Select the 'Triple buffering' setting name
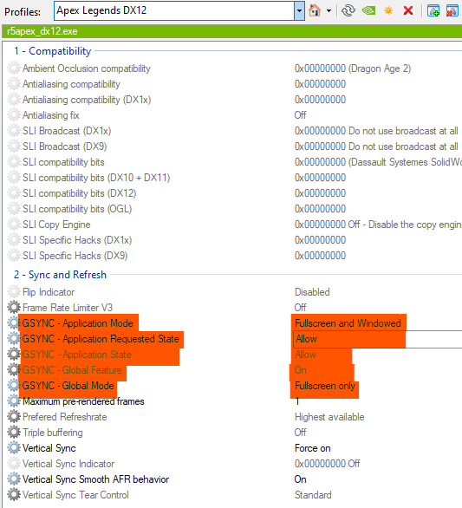The height and width of the screenshot is (508, 462). click(53, 433)
